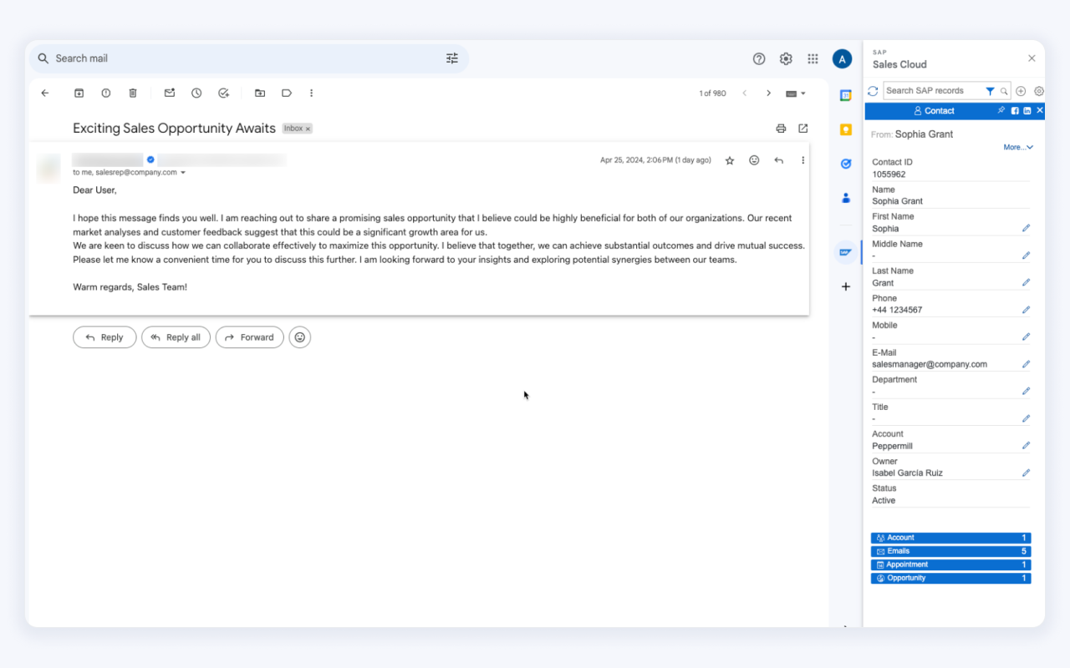Add email to Tasks using checkmark icon
The width and height of the screenshot is (1070, 668).
(223, 93)
